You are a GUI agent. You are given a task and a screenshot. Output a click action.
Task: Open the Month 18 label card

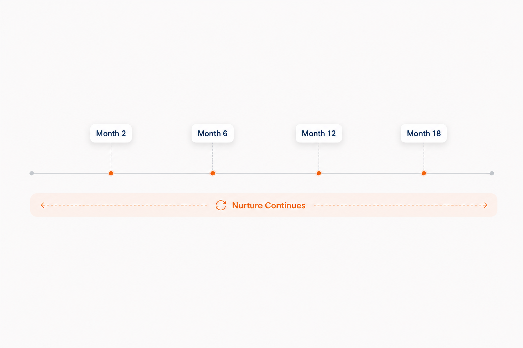[424, 133]
